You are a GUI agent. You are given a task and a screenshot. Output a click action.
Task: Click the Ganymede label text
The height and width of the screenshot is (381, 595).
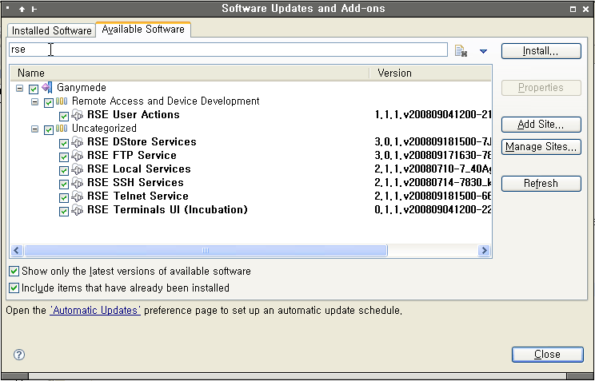coord(82,88)
